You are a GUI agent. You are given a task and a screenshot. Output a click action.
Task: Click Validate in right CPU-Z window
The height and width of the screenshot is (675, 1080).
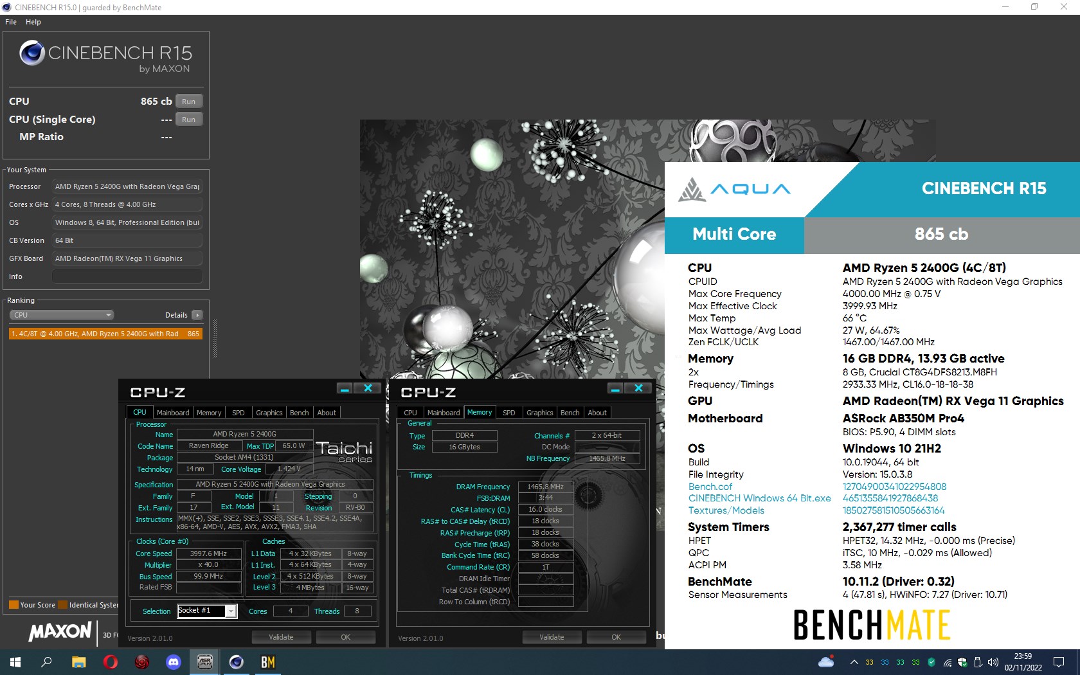552,637
